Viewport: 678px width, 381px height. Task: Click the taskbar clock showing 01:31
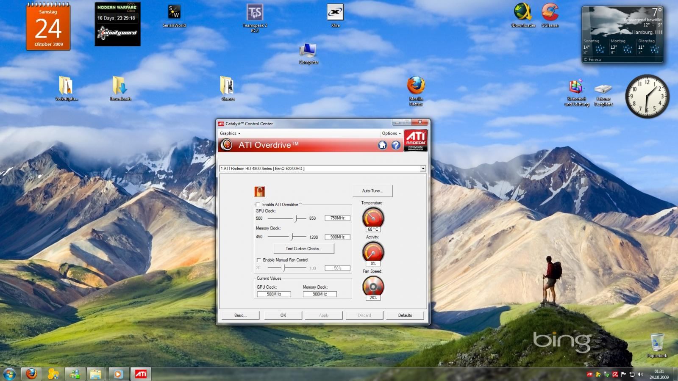(659, 374)
